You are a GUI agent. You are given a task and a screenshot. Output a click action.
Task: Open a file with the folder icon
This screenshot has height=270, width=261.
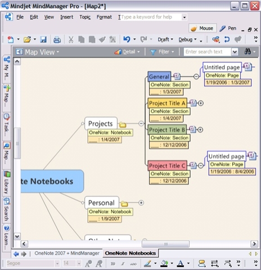[x=27, y=39]
